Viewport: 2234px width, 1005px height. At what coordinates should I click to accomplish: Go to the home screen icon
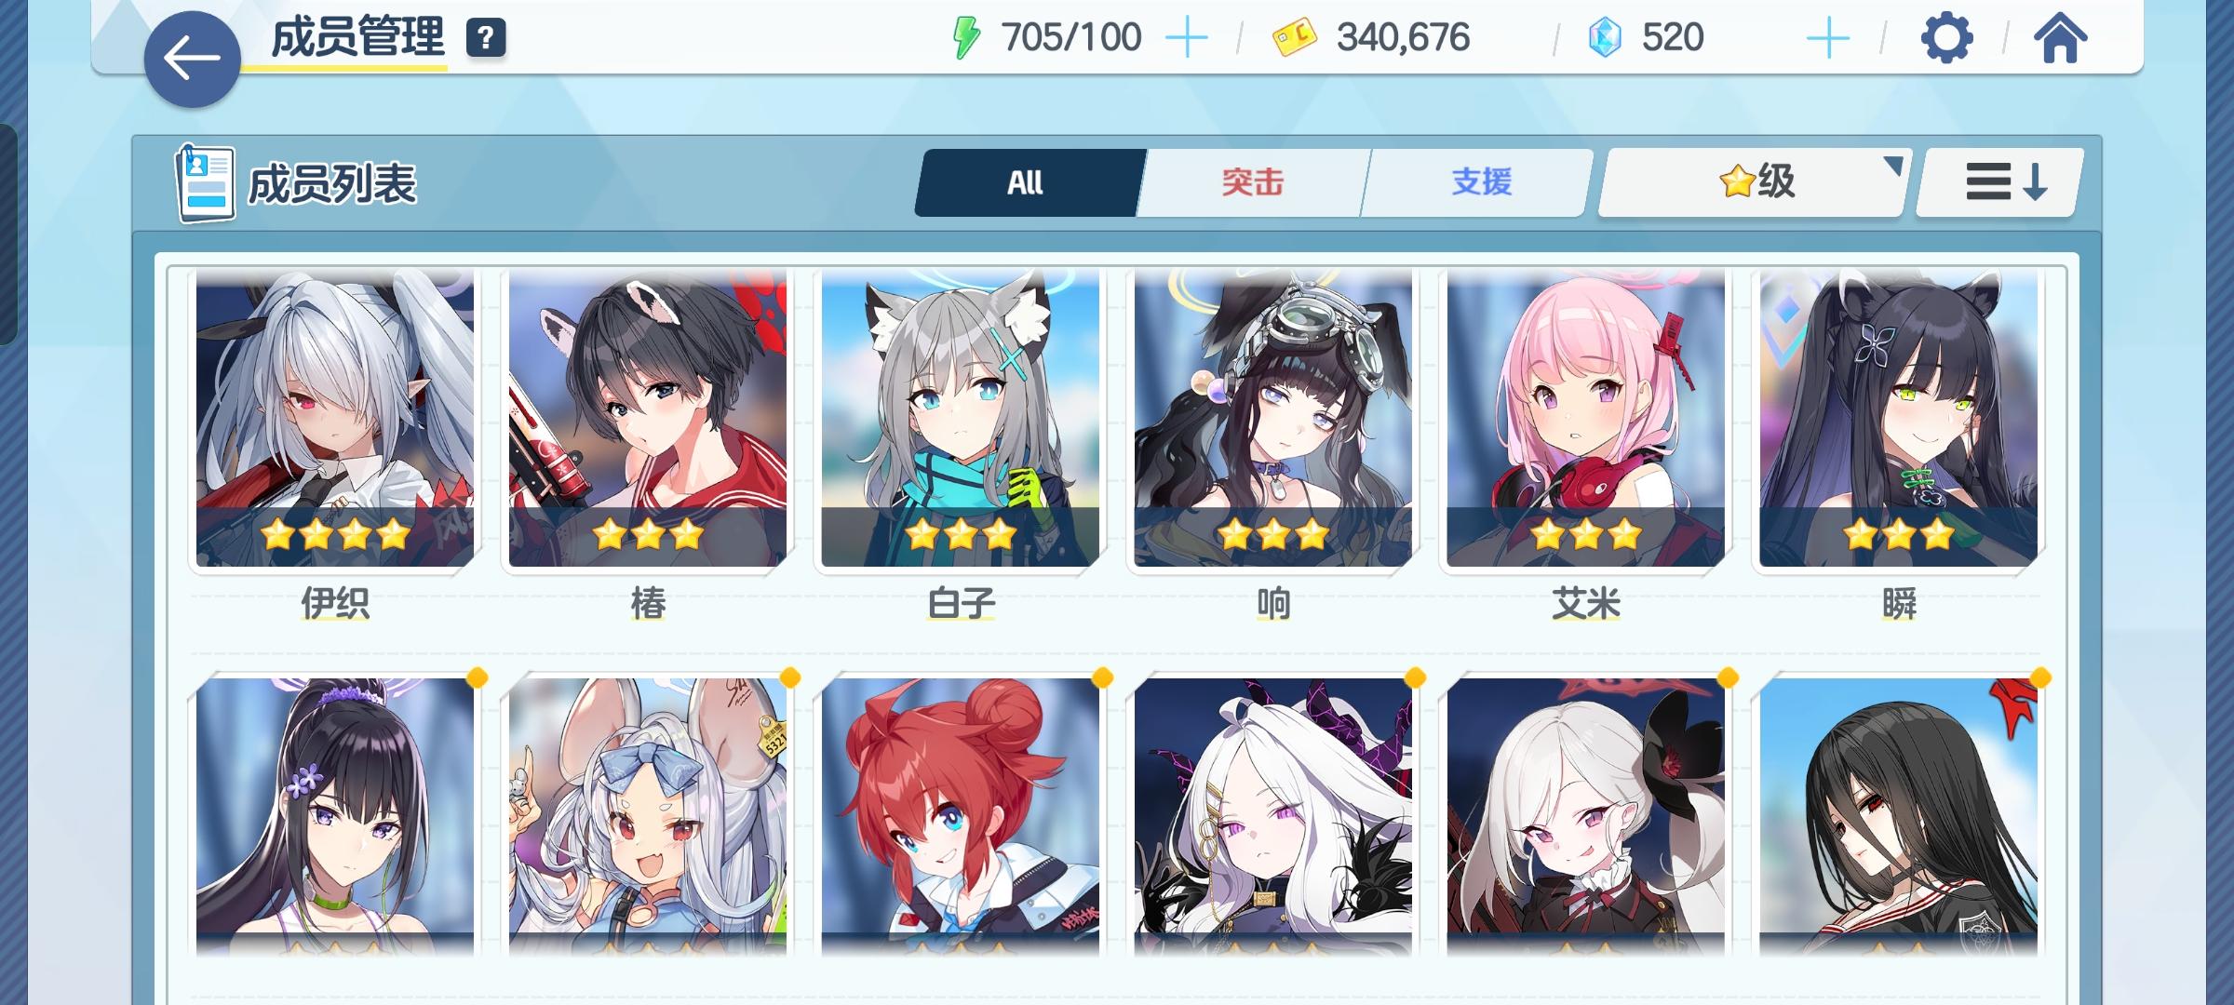click(x=2060, y=38)
